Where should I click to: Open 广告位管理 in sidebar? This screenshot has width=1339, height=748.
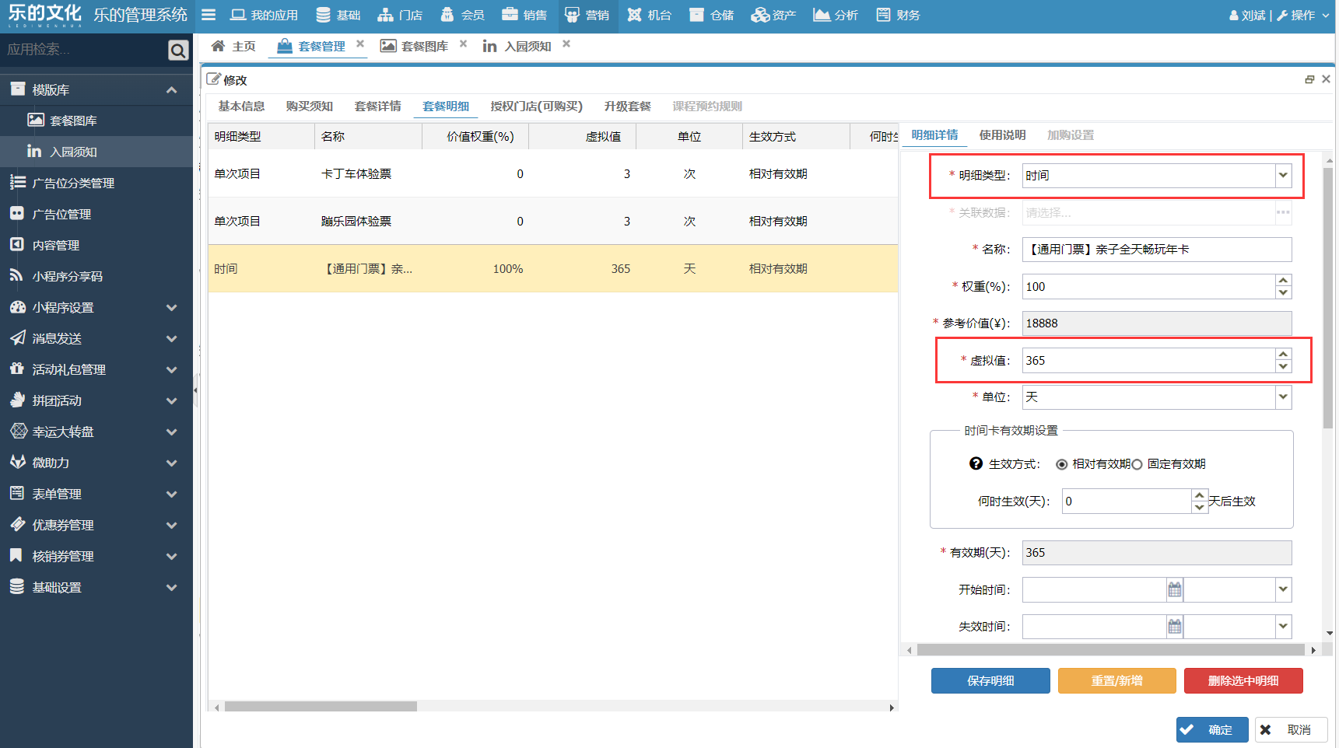point(96,214)
